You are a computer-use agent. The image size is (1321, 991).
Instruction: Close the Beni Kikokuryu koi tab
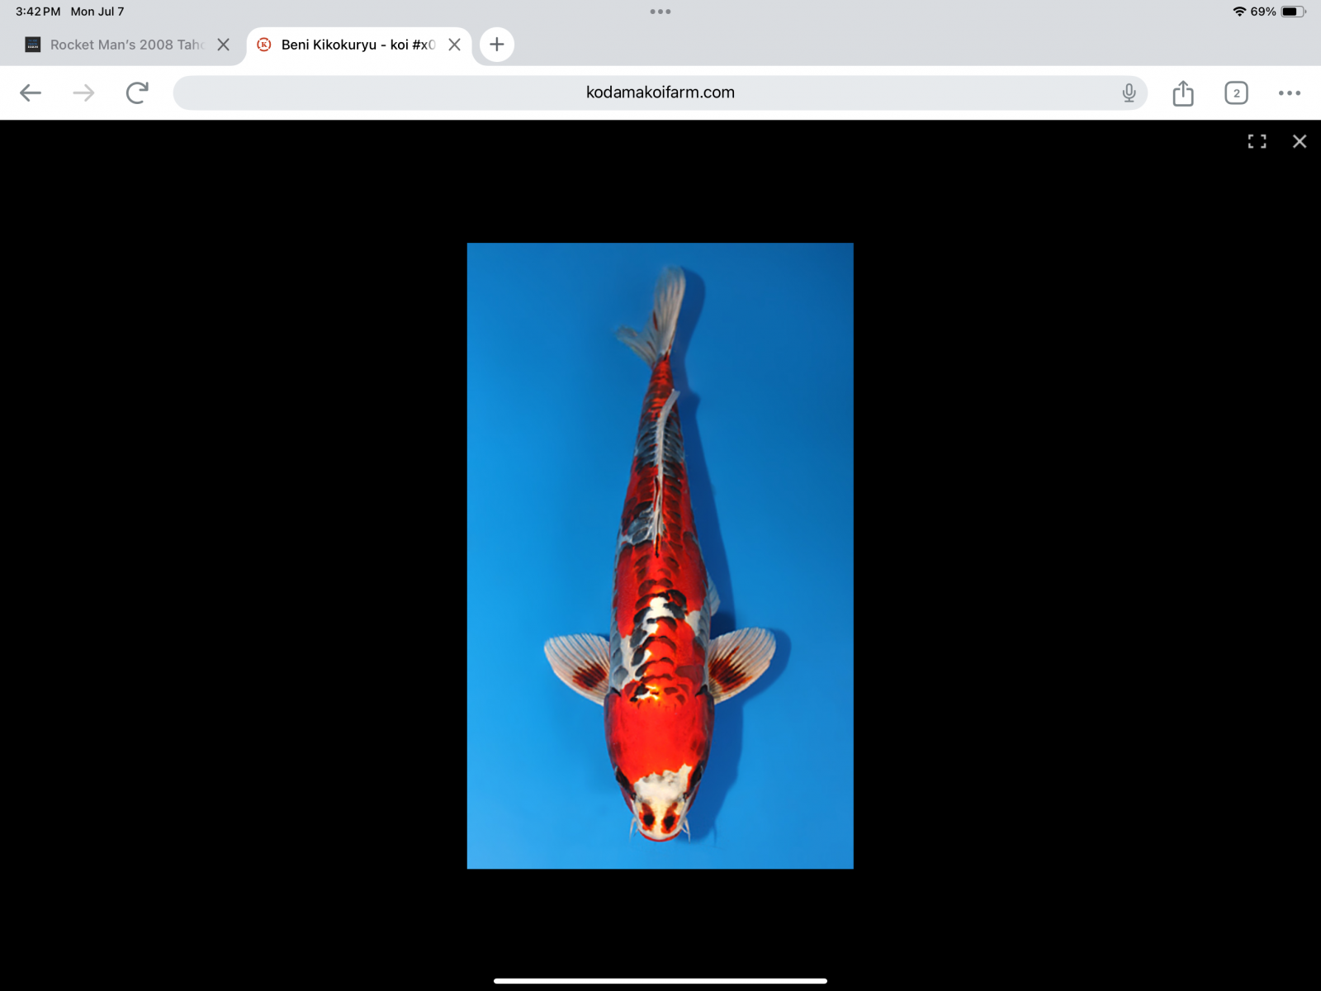click(x=454, y=45)
